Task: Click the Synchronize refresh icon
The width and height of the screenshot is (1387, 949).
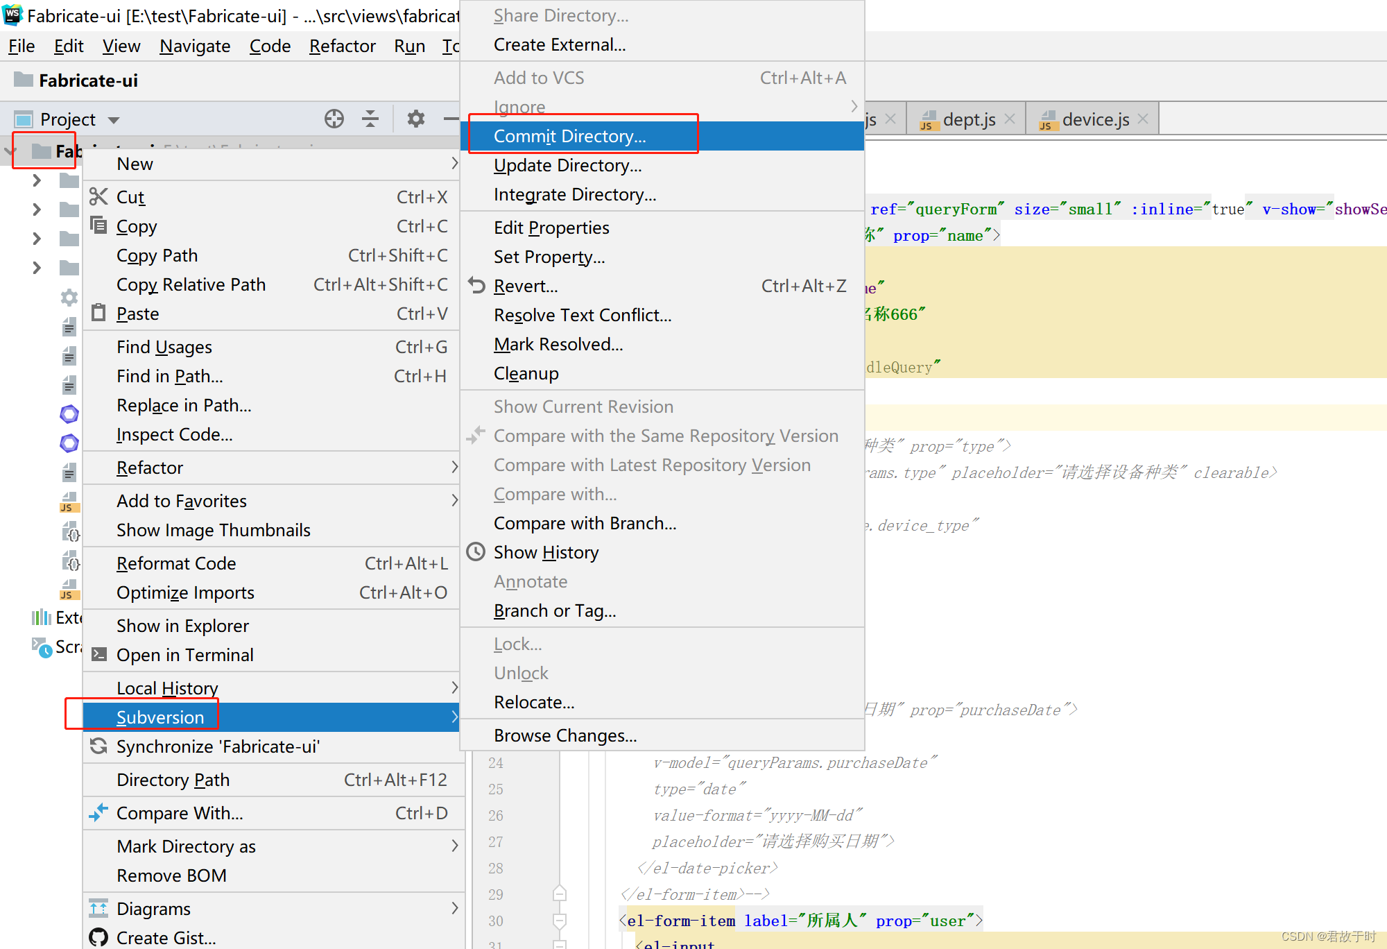Action: 98,746
